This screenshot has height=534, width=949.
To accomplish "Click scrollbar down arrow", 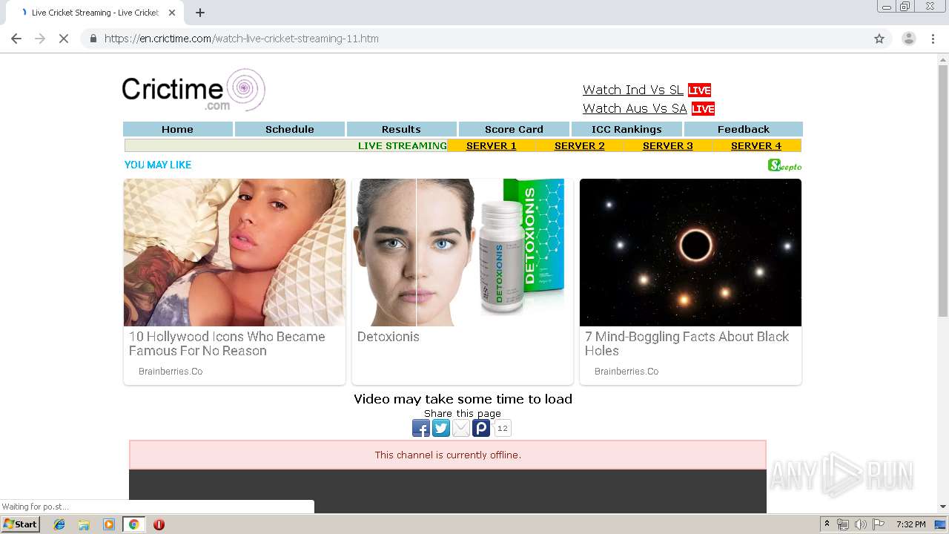I will pyautogui.click(x=943, y=507).
